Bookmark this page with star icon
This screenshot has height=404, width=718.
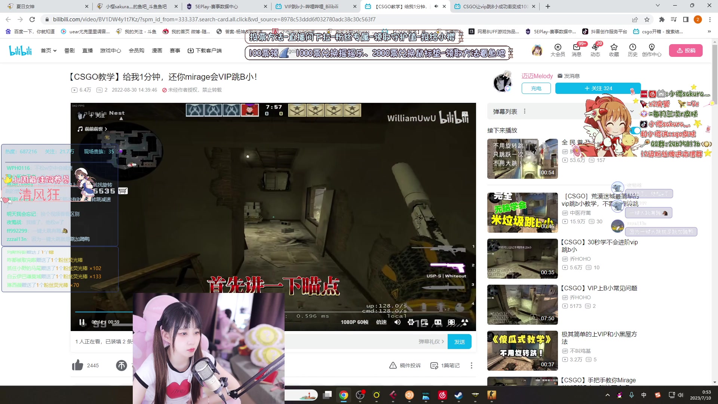click(647, 19)
